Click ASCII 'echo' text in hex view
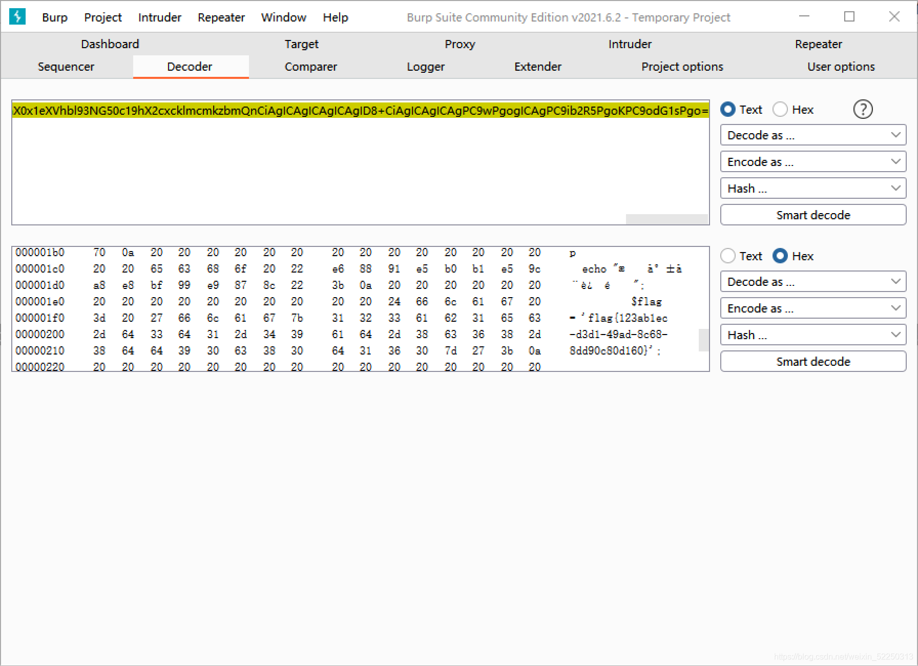 point(594,269)
